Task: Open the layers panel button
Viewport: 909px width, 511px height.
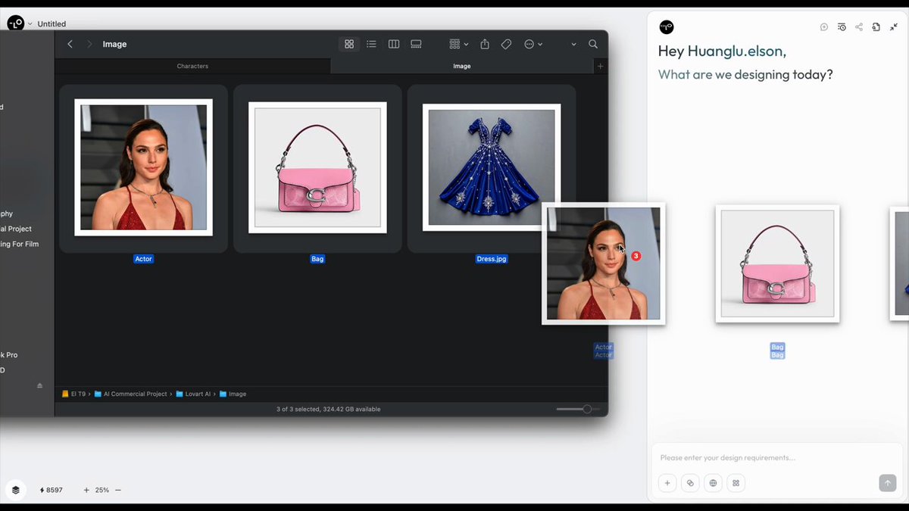Action: pos(16,490)
